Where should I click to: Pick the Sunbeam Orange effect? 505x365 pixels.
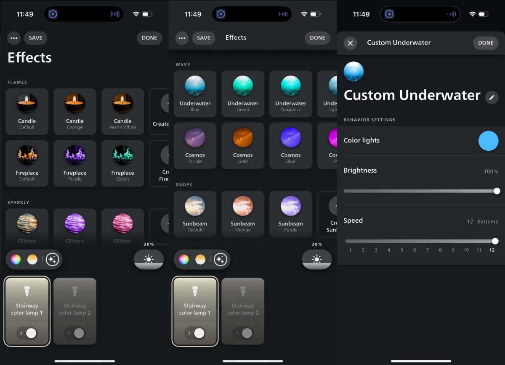point(243,214)
